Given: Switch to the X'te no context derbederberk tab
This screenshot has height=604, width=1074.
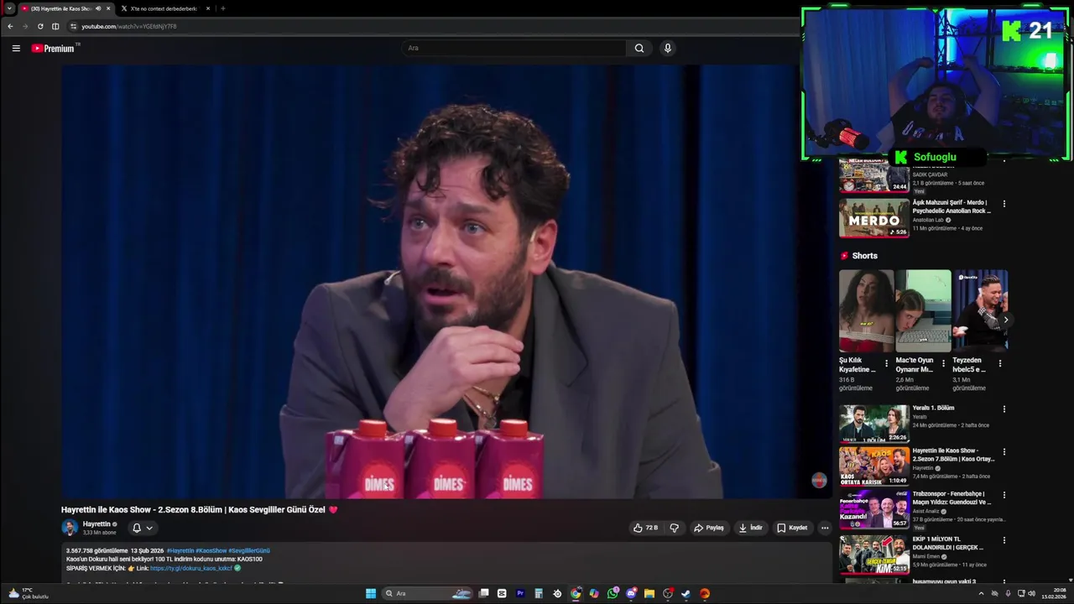Looking at the screenshot, I should [x=164, y=8].
